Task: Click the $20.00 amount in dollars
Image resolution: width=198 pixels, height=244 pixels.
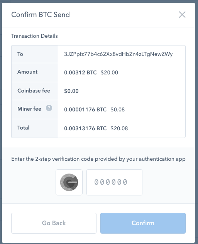Action: pos(109,72)
